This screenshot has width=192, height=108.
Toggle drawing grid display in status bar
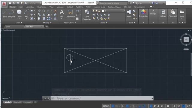[113, 106]
